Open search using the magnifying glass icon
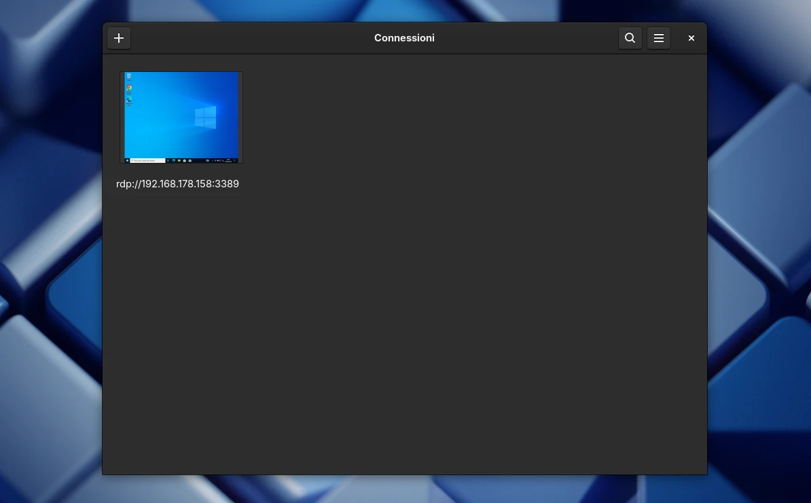Image resolution: width=811 pixels, height=503 pixels. click(630, 38)
